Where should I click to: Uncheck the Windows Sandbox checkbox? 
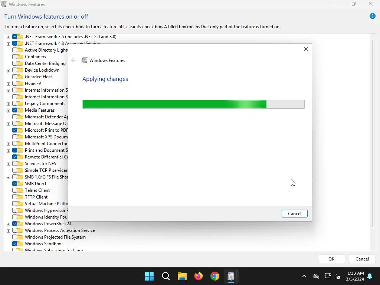pos(14,244)
